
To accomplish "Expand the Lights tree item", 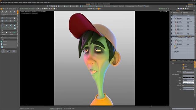I will [173, 49].
